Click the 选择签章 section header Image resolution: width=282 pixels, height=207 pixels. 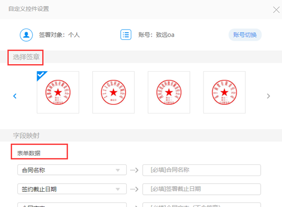click(x=26, y=57)
